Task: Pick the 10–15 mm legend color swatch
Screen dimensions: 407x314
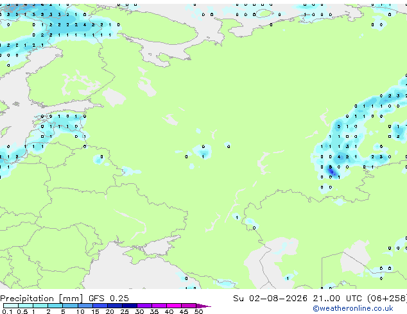Action: pos(85,306)
